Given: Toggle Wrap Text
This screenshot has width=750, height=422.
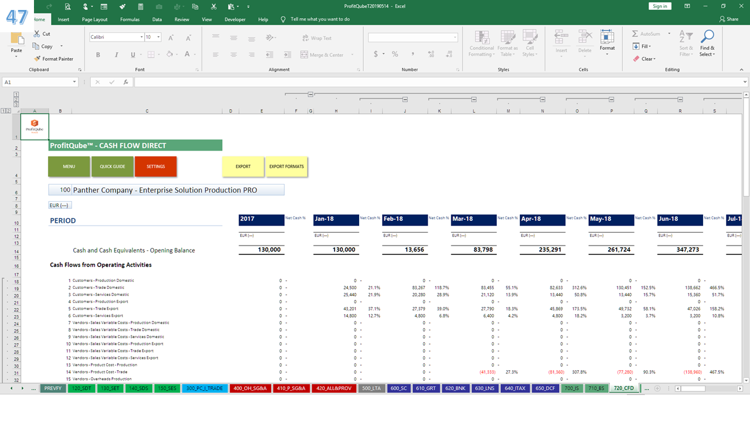Looking at the screenshot, I should [x=316, y=38].
